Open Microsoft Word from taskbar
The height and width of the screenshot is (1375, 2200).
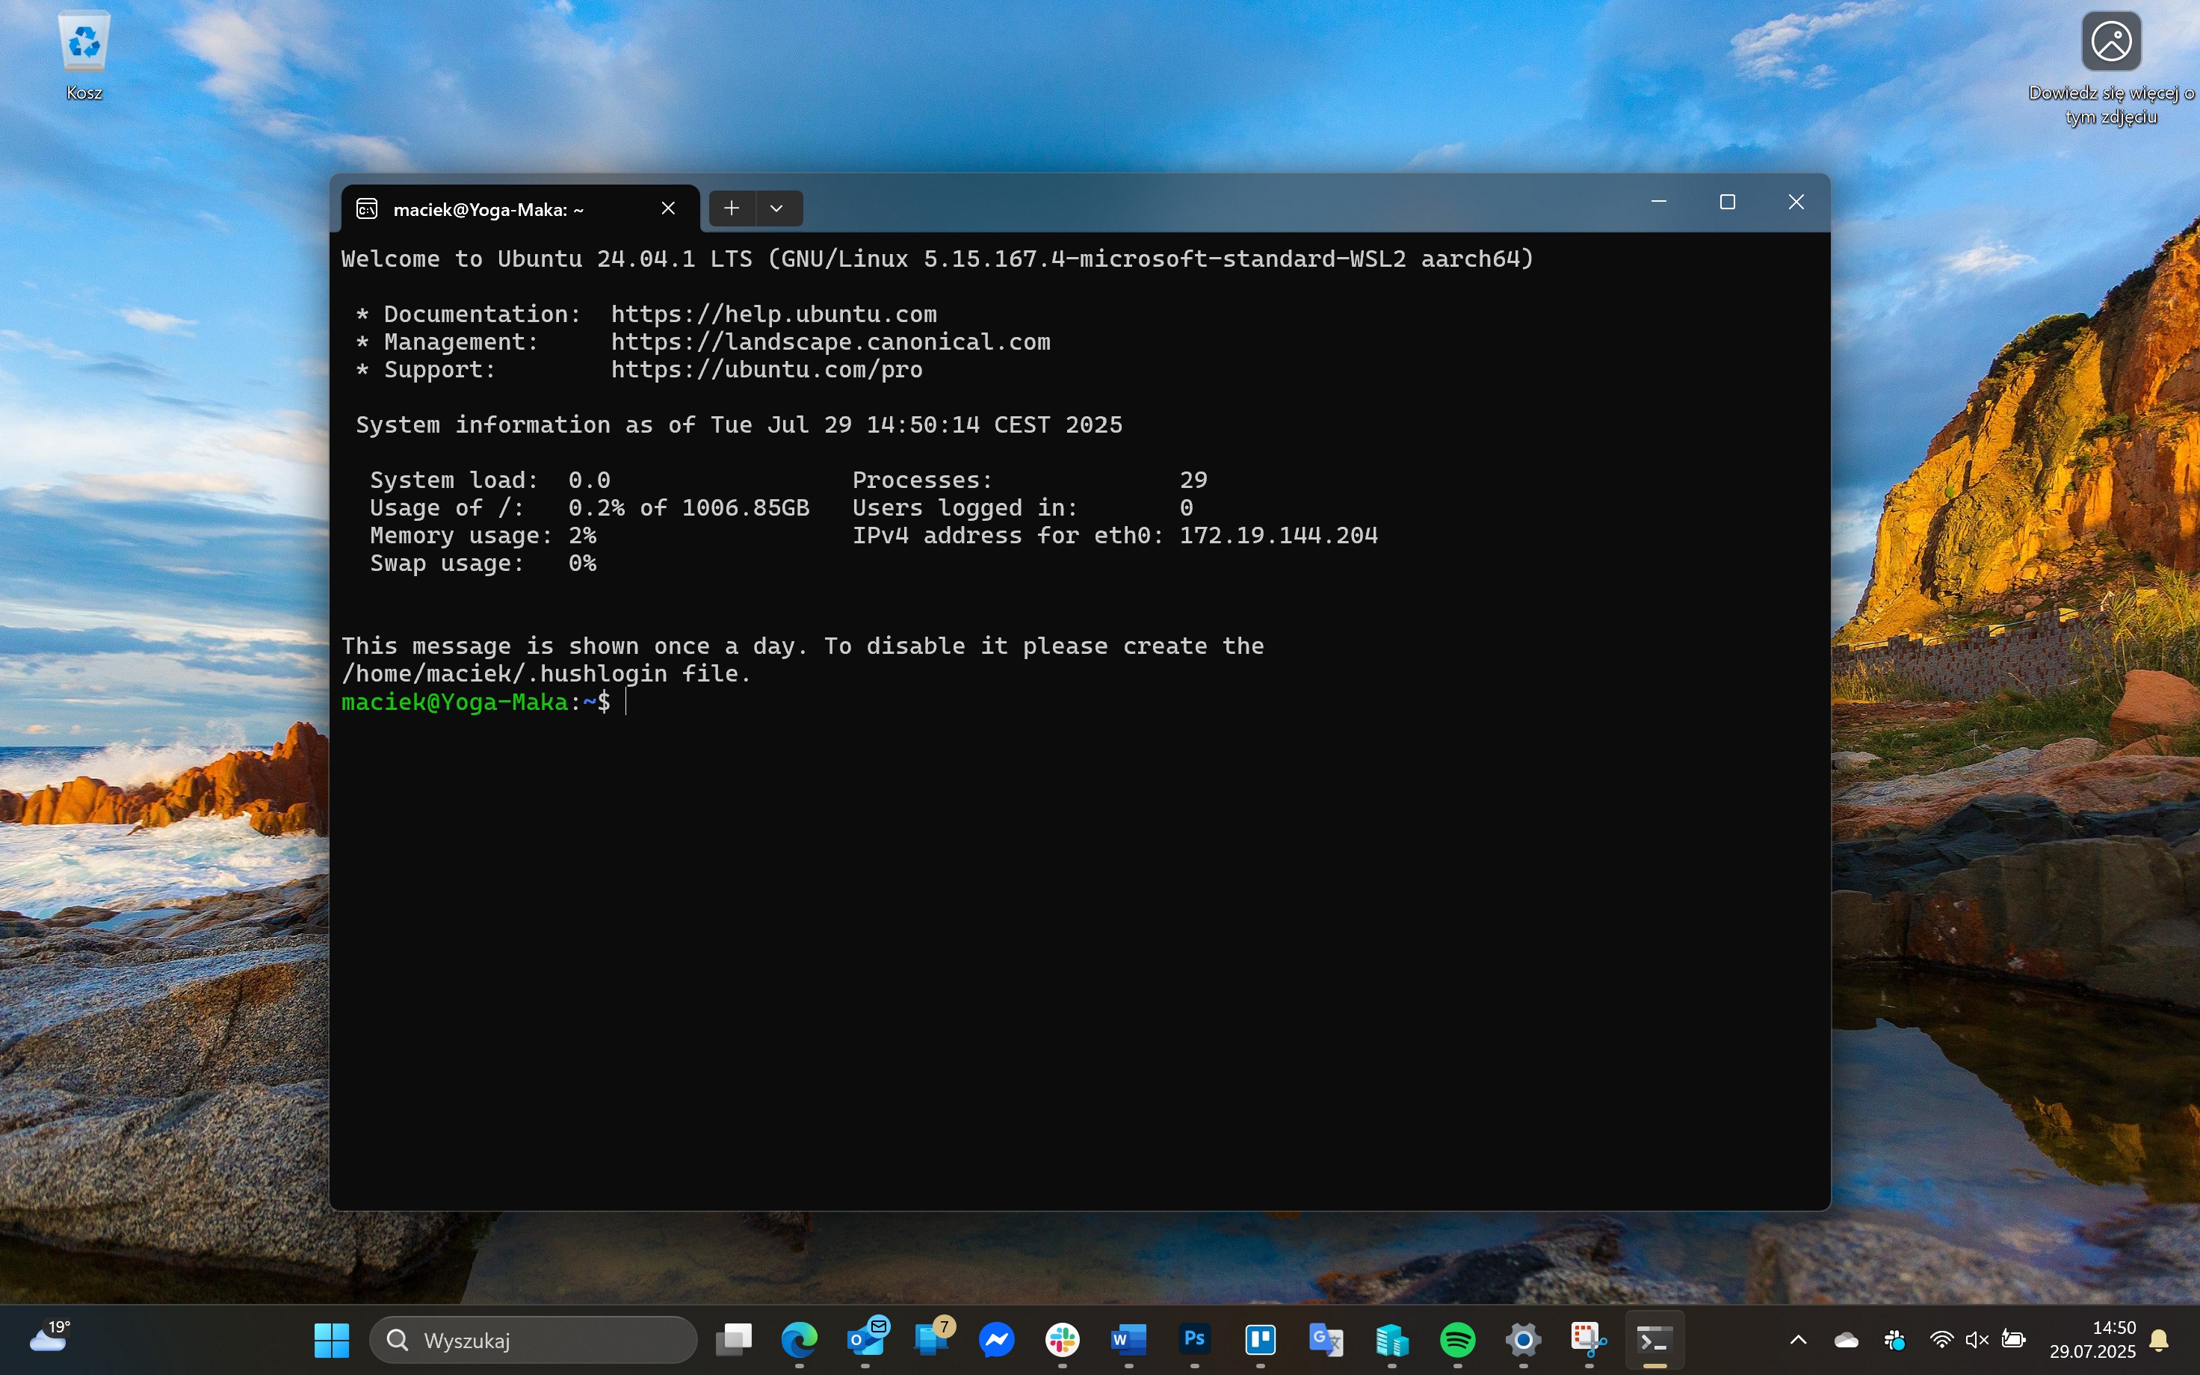(x=1129, y=1341)
